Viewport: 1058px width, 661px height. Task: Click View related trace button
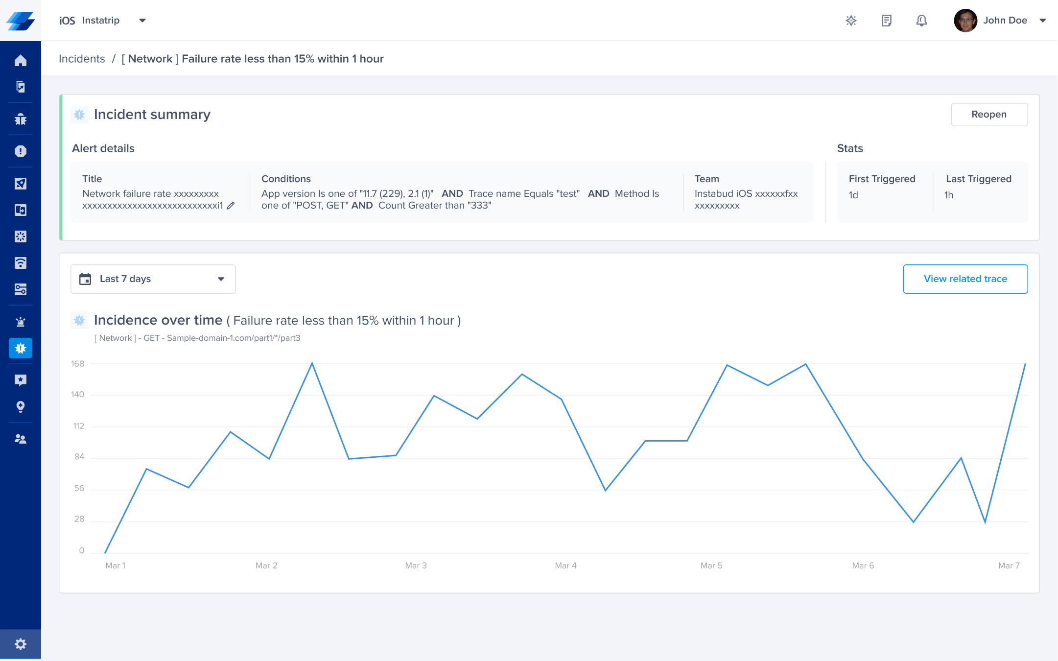tap(965, 279)
